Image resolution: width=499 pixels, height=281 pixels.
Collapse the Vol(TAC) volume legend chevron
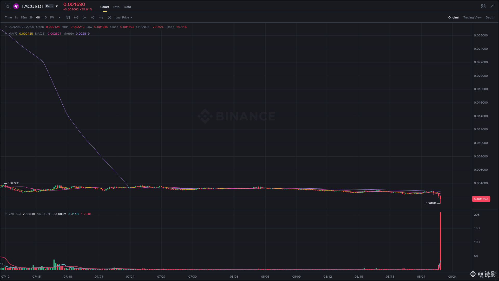click(x=6, y=214)
